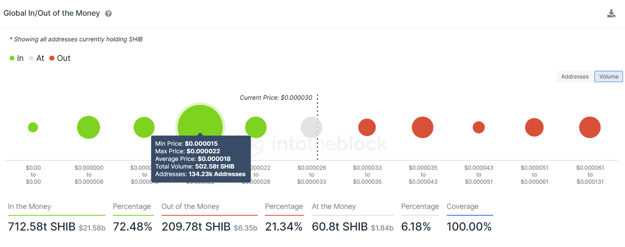Image resolution: width=625 pixels, height=247 pixels.
Task: Click the Out of the Money 209.78t SHIB value
Action: 196,227
